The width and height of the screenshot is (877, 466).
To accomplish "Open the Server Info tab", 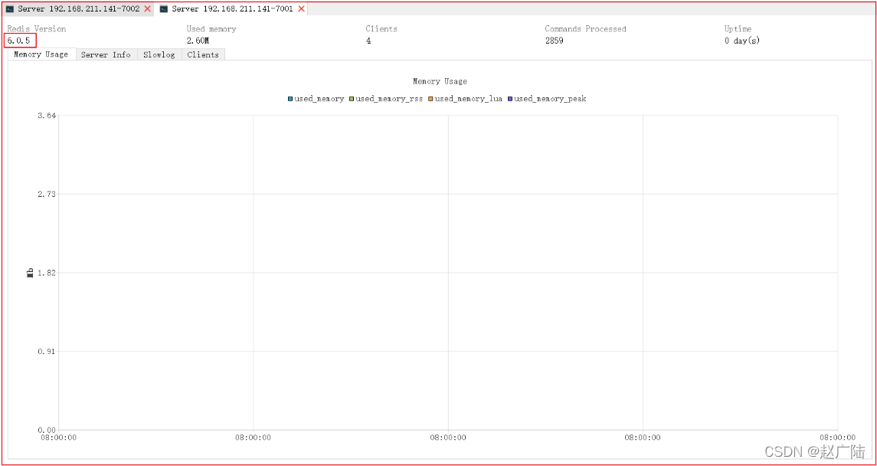I will point(106,55).
